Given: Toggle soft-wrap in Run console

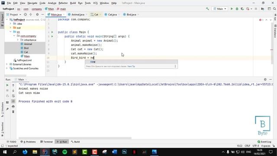Looking at the screenshot, I should (13, 96).
